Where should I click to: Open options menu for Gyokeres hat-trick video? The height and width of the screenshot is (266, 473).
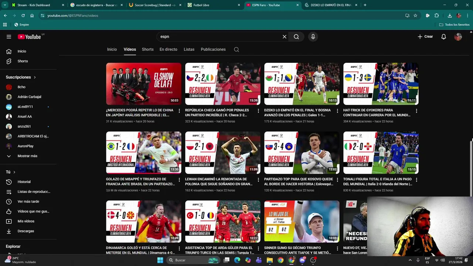click(x=416, y=111)
